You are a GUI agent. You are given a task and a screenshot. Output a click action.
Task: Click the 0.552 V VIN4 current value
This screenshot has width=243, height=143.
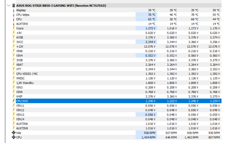click(x=150, y=56)
